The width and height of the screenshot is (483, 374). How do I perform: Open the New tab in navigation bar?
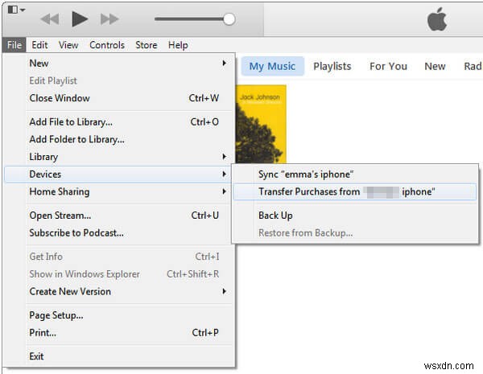435,66
